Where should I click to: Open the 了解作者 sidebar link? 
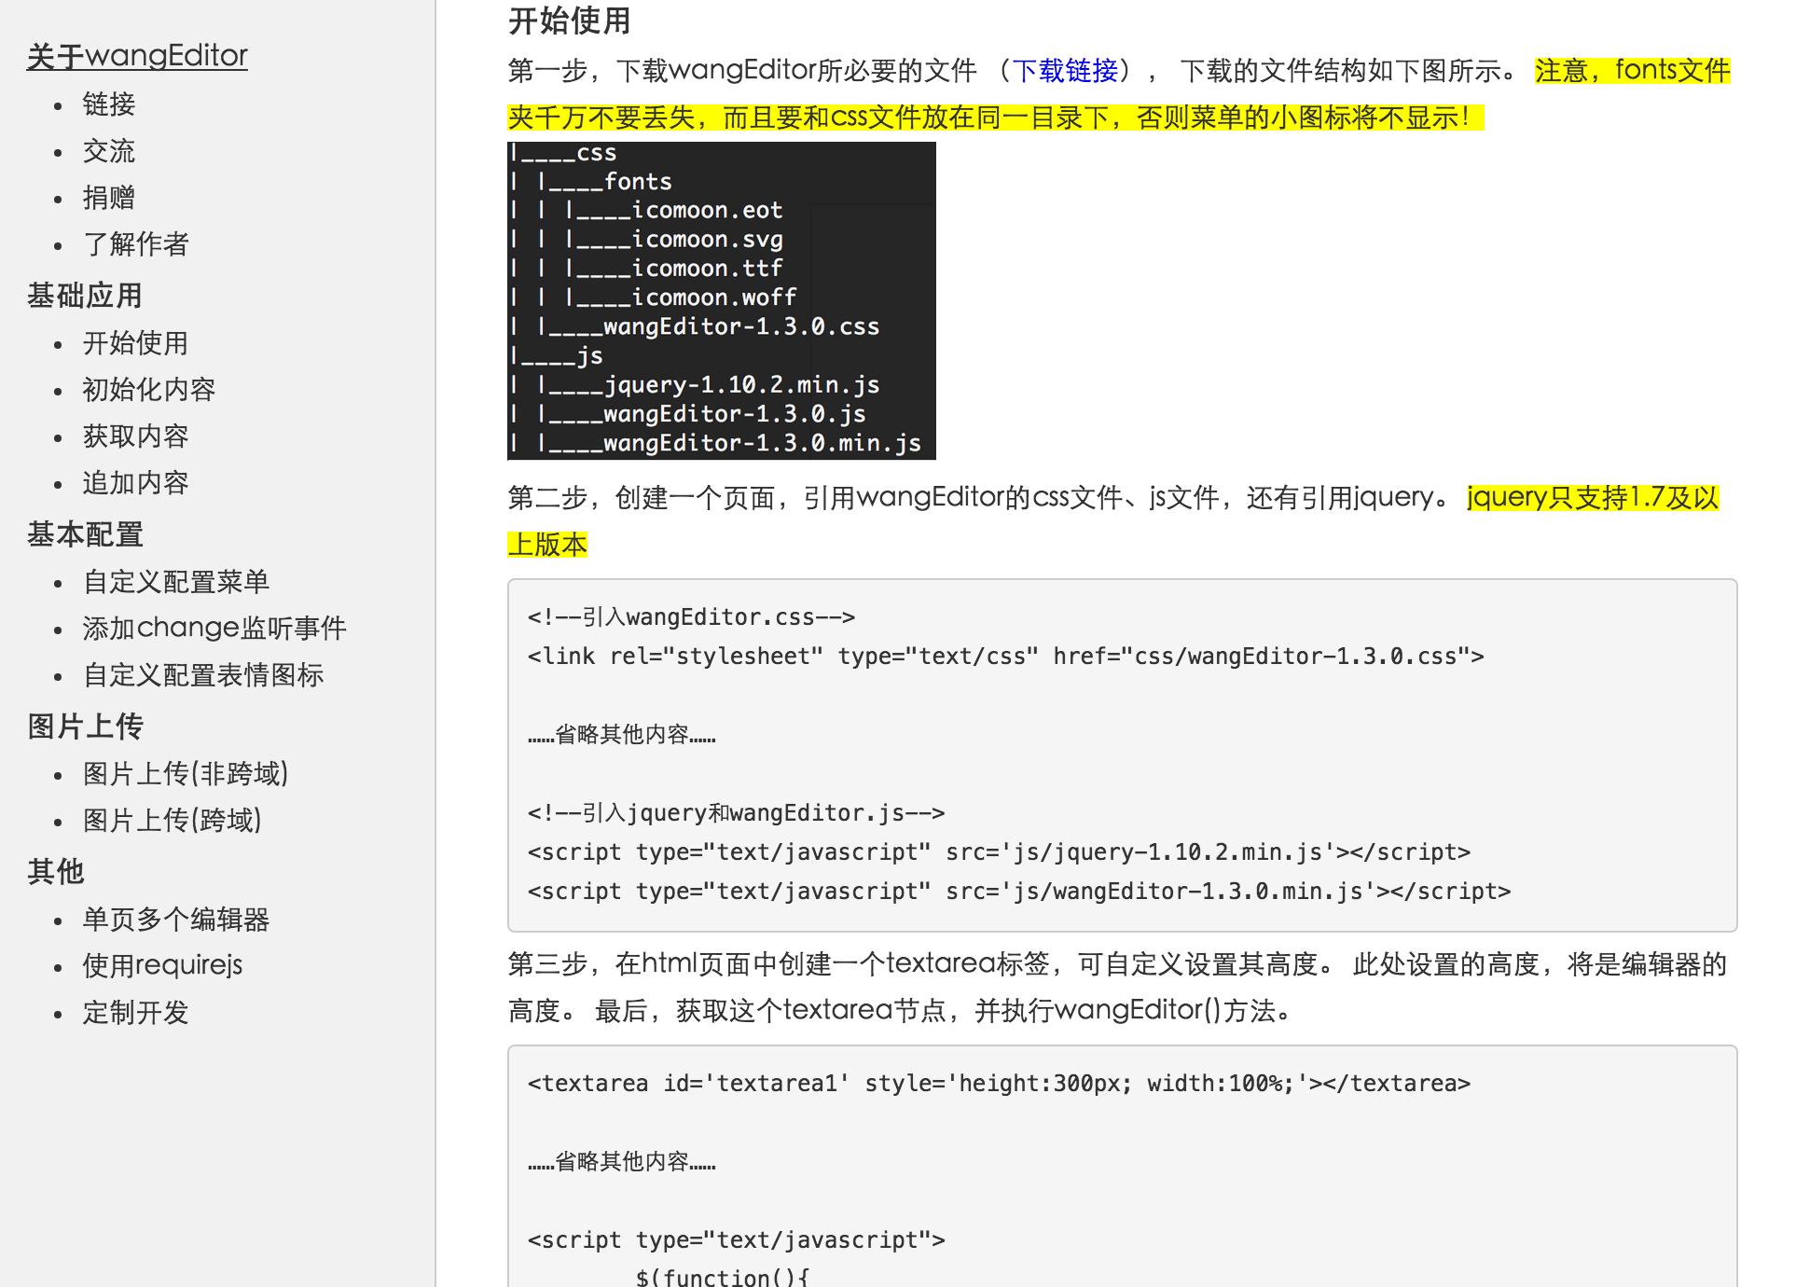pos(136,244)
